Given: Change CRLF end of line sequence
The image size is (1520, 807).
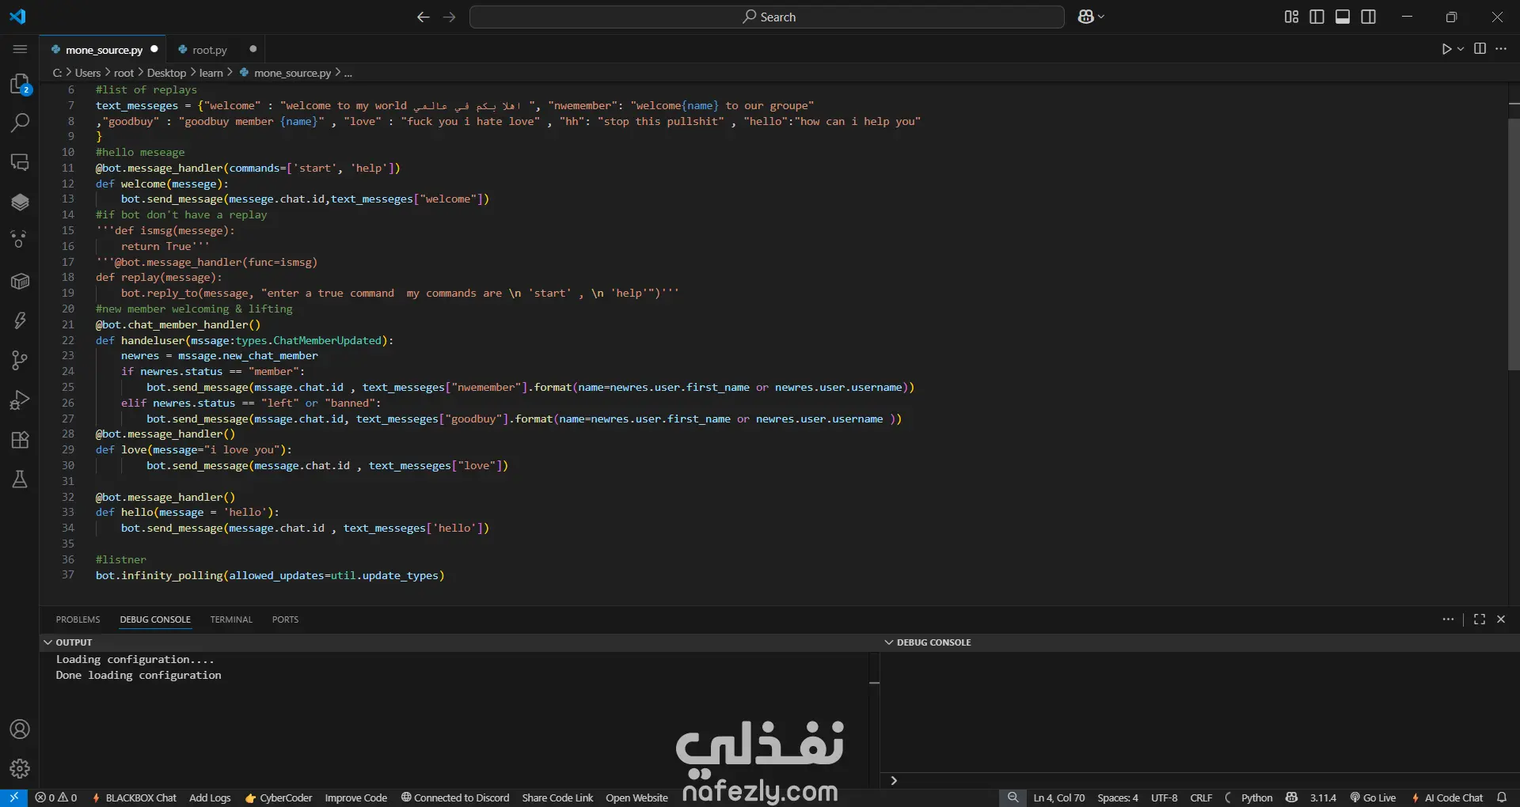Looking at the screenshot, I should point(1201,798).
